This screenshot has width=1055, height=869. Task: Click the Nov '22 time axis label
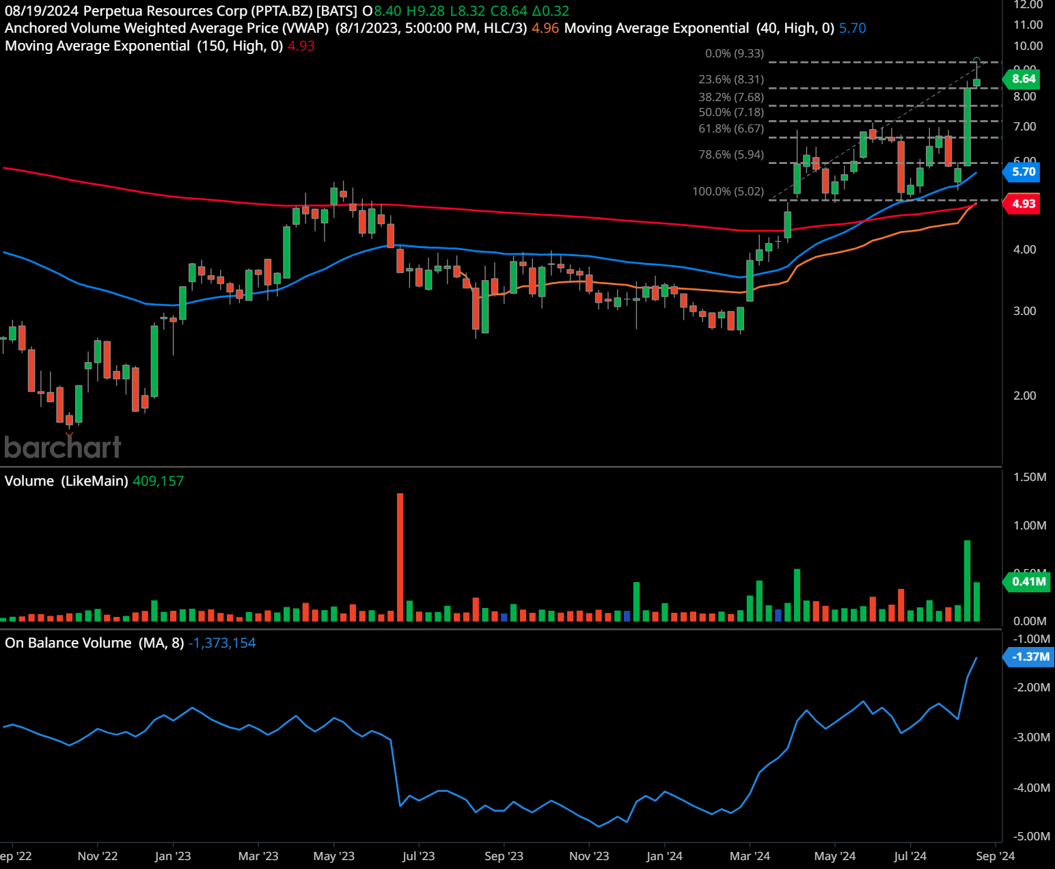(x=98, y=856)
